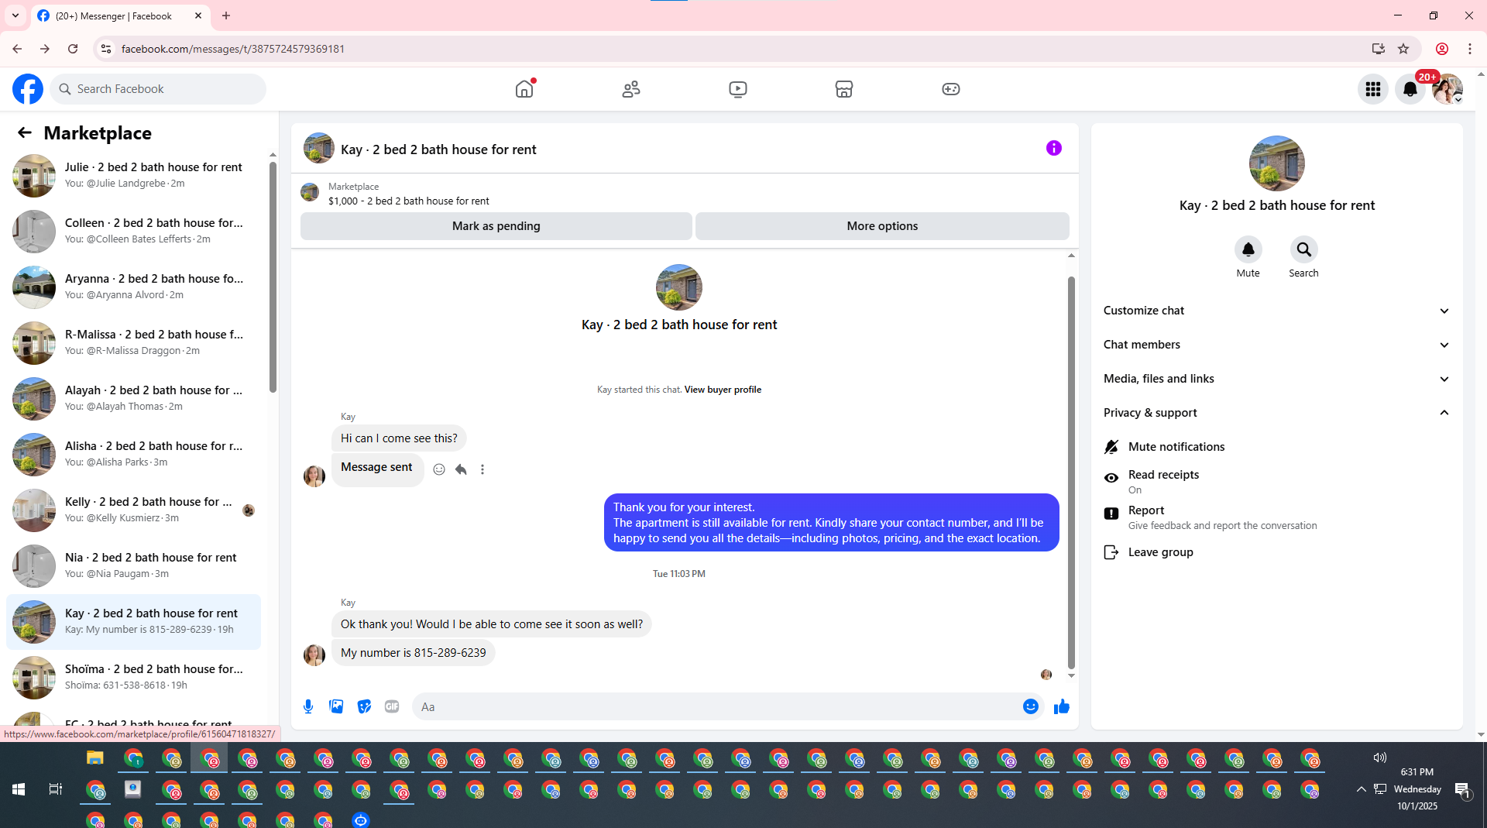Image resolution: width=1487 pixels, height=828 pixels.
Task: Click Mark as pending button
Action: coord(496,226)
